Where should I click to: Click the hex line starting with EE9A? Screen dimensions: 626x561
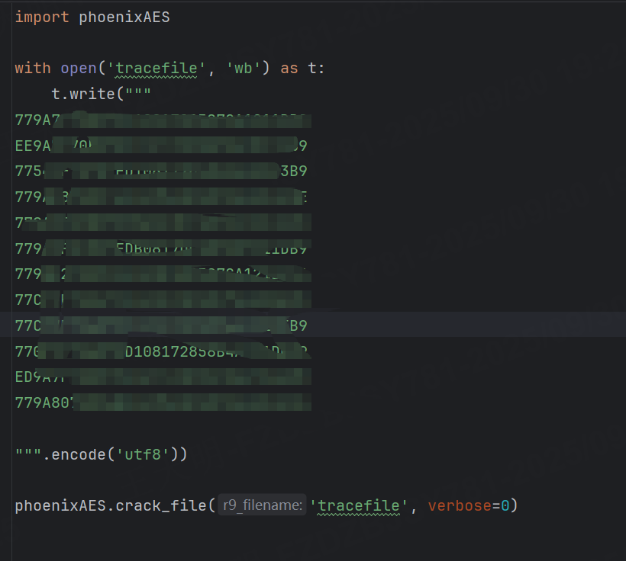point(161,146)
